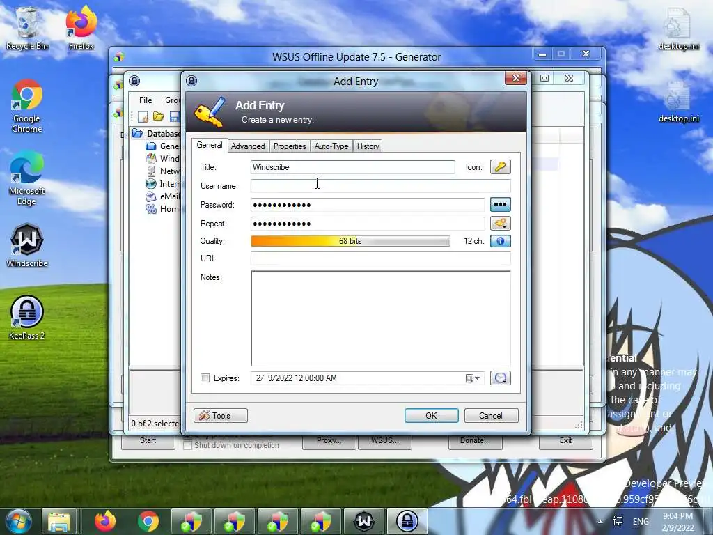Image resolution: width=713 pixels, height=535 pixels.
Task: Click the Open database folder icon in KeePass
Action: coord(158,116)
